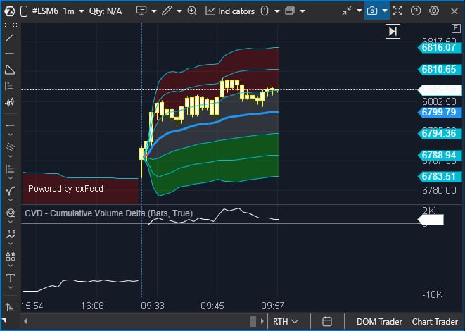The width and height of the screenshot is (465, 331).
Task: Open the DOM Trader panel
Action: 378,321
